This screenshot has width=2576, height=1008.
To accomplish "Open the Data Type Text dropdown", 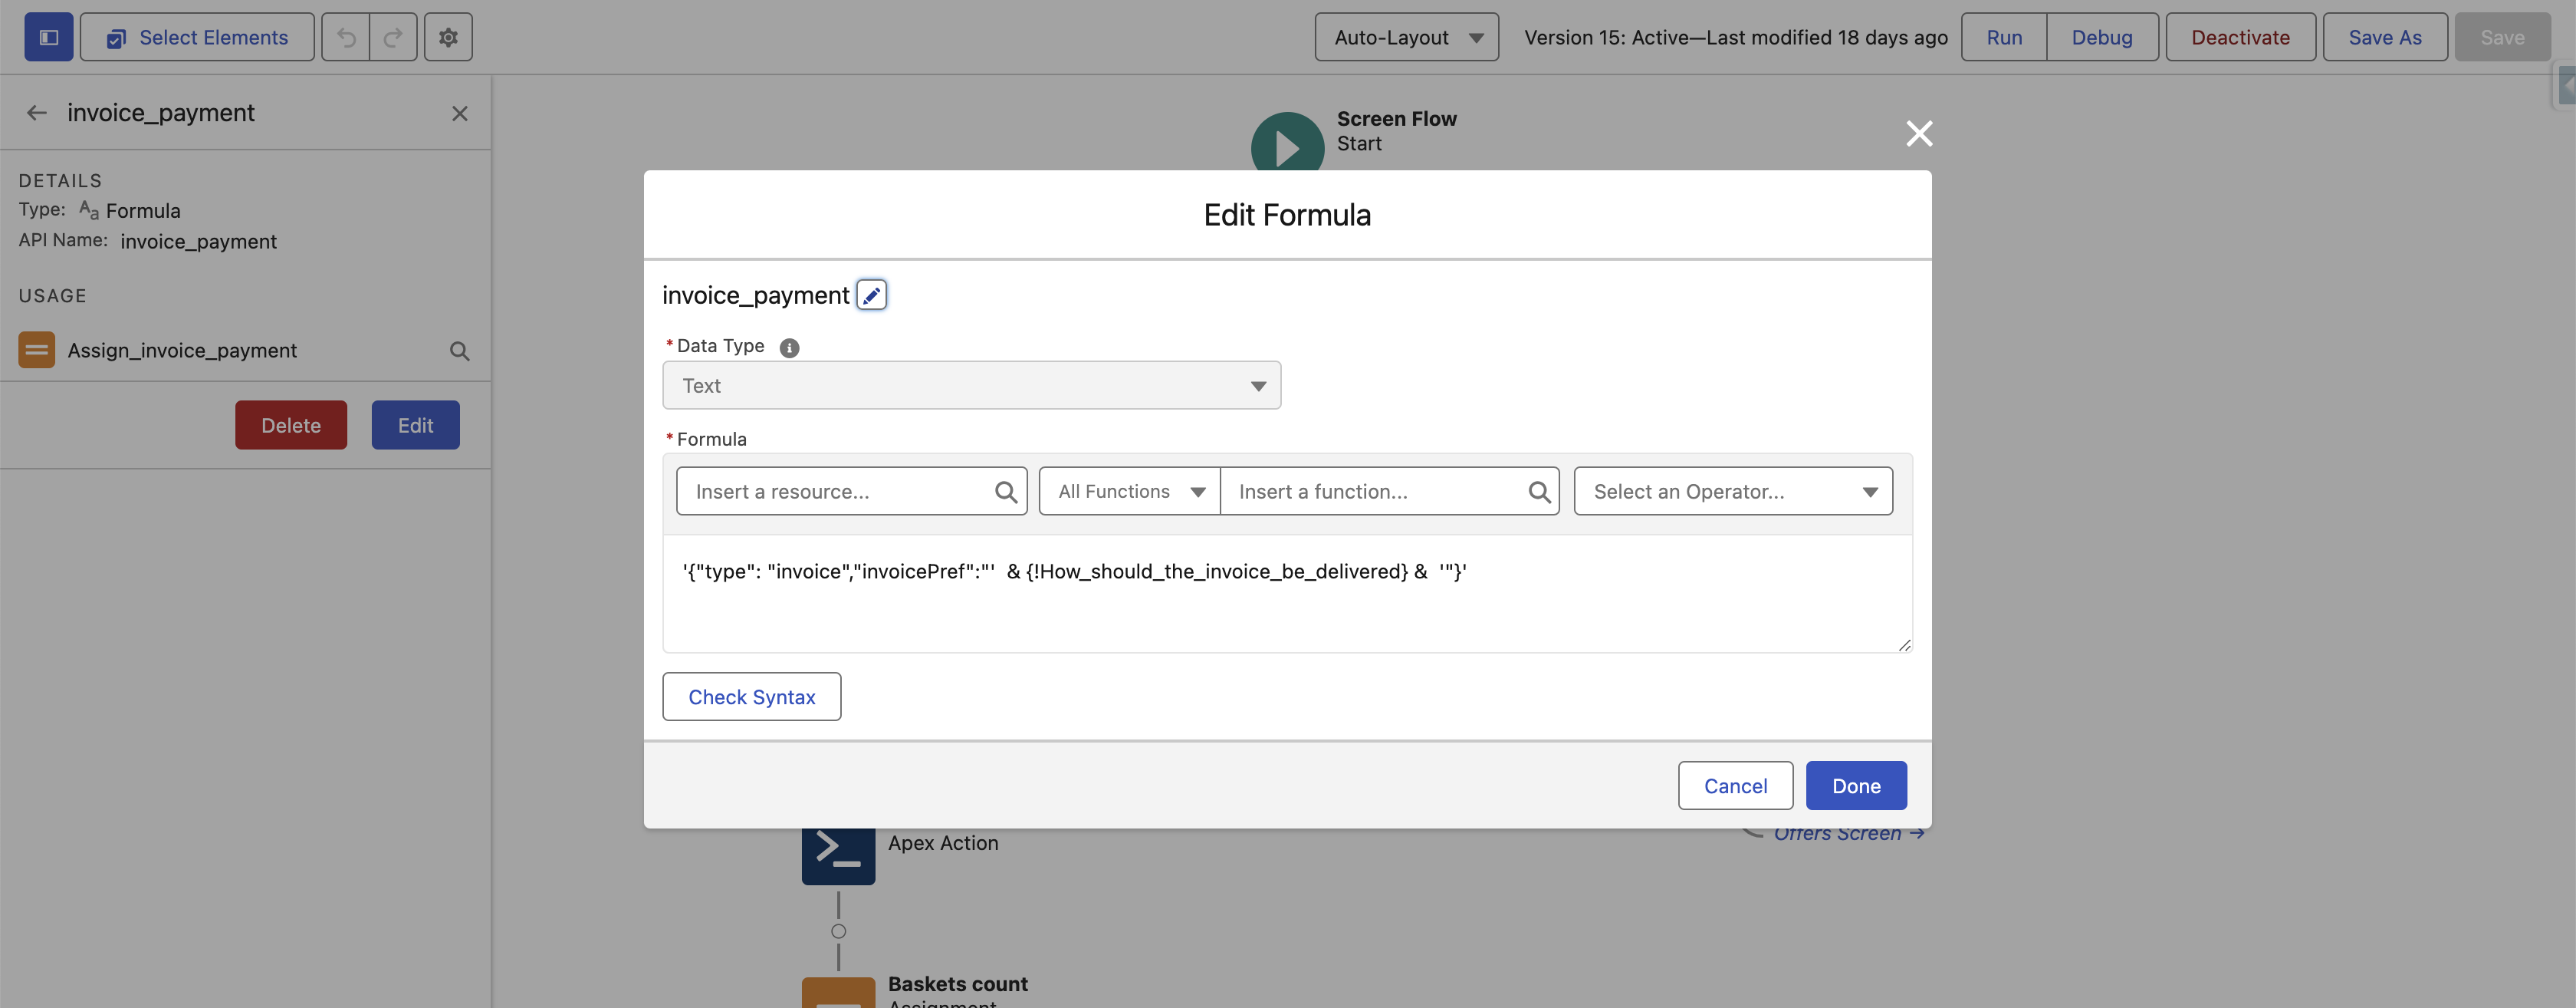I will (970, 385).
